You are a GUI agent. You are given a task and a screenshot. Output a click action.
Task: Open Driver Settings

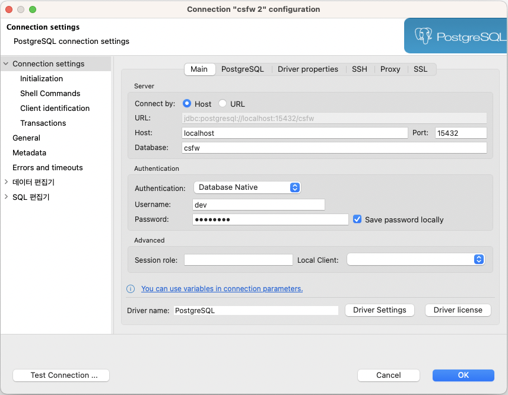tap(379, 310)
